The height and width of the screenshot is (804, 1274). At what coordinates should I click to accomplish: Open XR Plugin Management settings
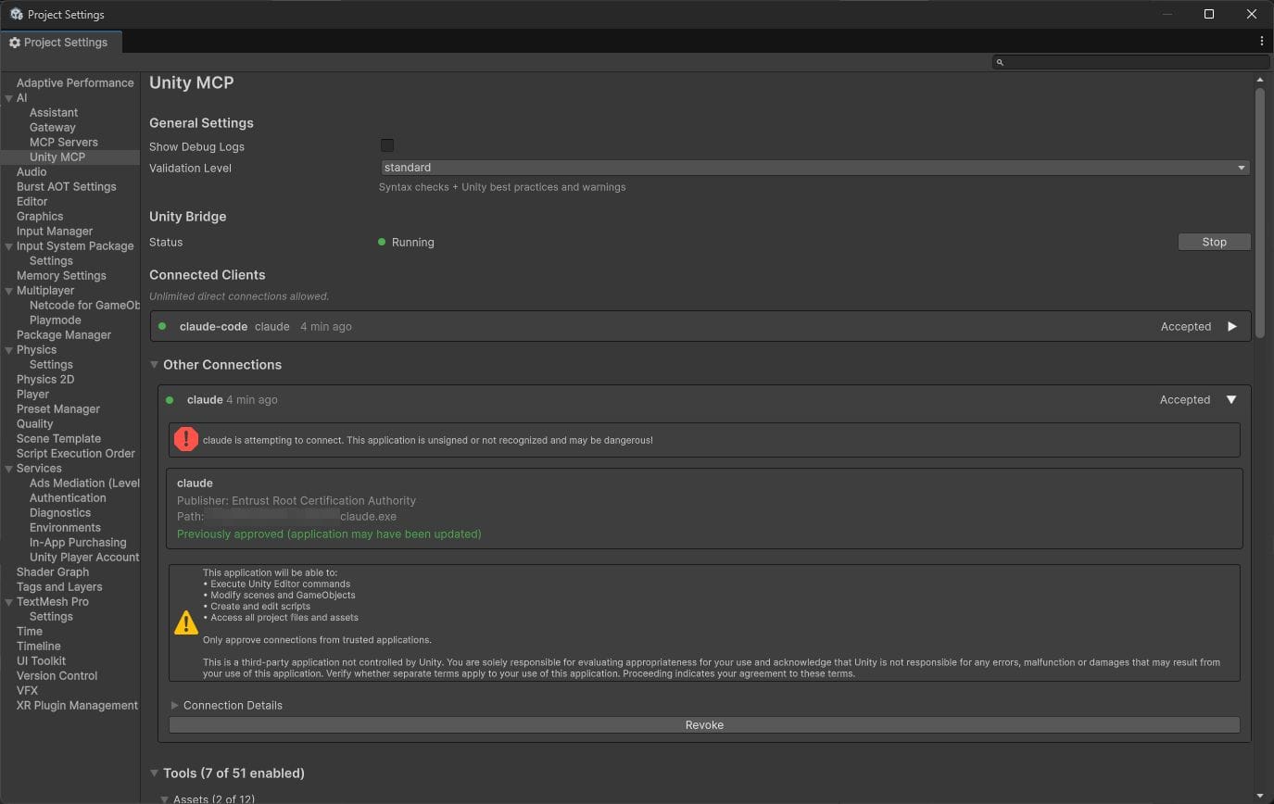[x=78, y=705]
